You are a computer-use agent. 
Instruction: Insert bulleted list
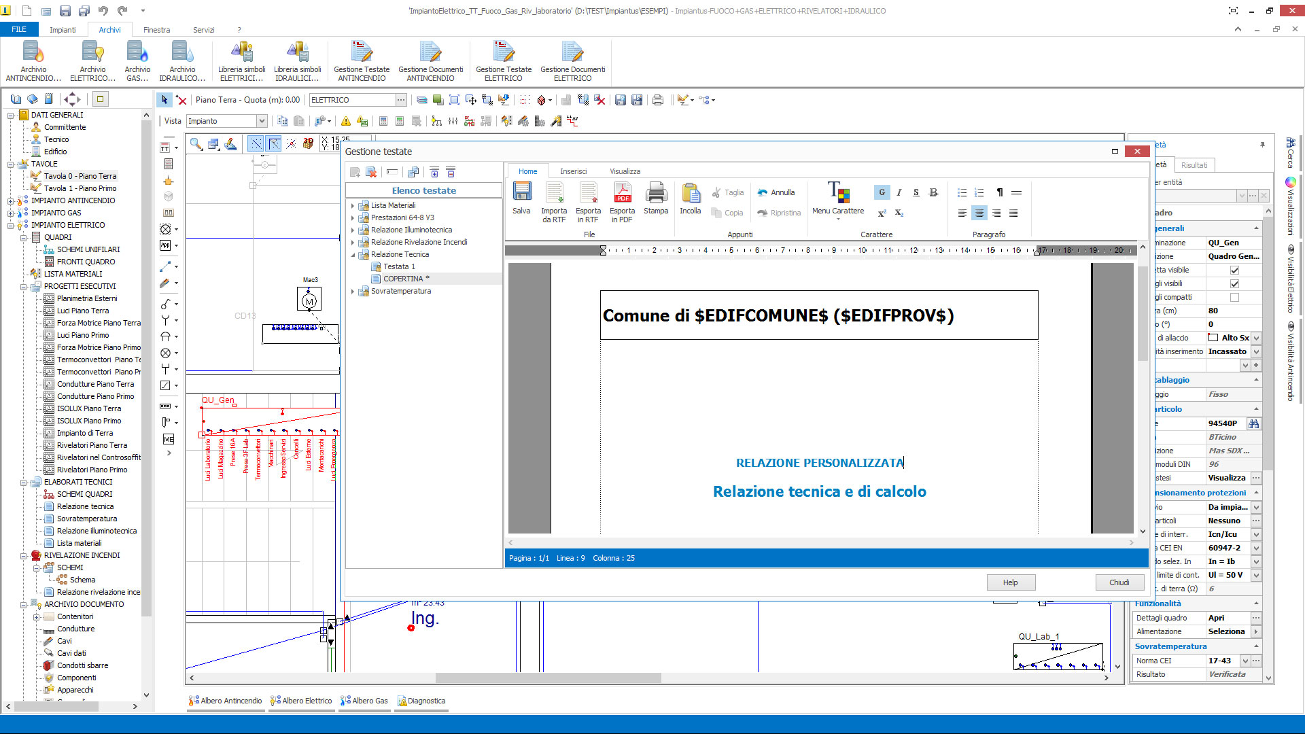(962, 193)
